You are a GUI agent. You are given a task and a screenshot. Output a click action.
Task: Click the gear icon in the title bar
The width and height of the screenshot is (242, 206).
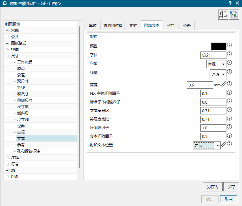[x=5, y=3]
